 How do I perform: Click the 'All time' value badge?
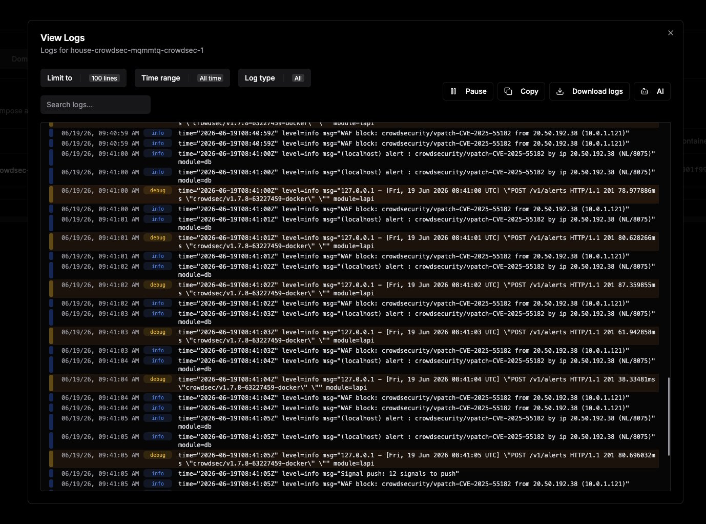click(211, 78)
